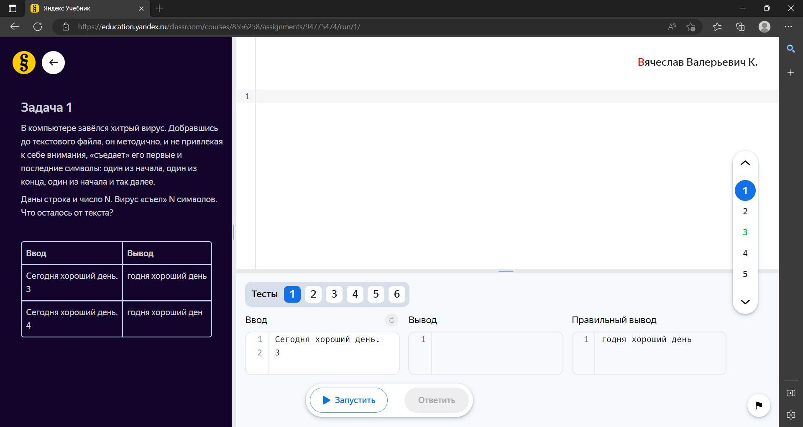Click the Ввод test input field
803x427 pixels.
click(322, 353)
